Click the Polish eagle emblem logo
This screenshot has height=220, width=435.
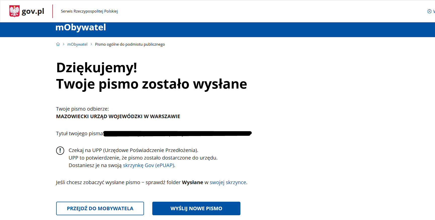click(14, 11)
